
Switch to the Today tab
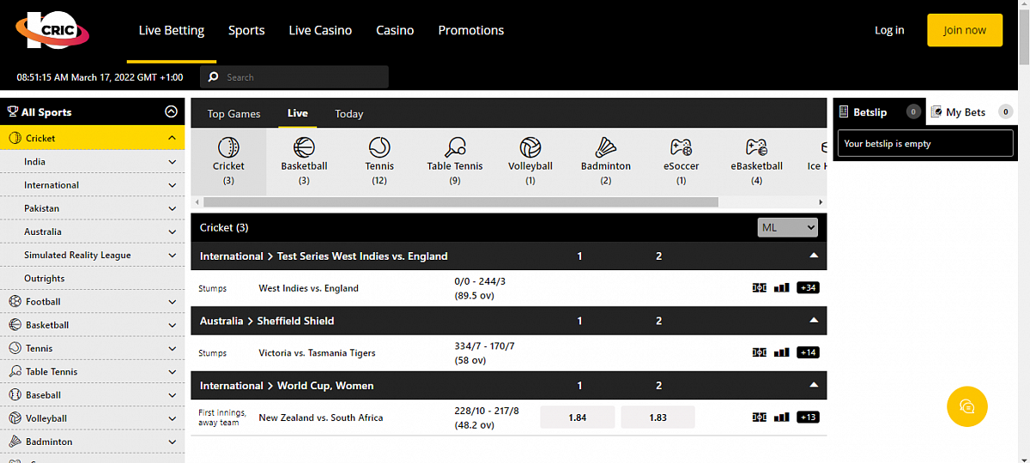coord(348,114)
